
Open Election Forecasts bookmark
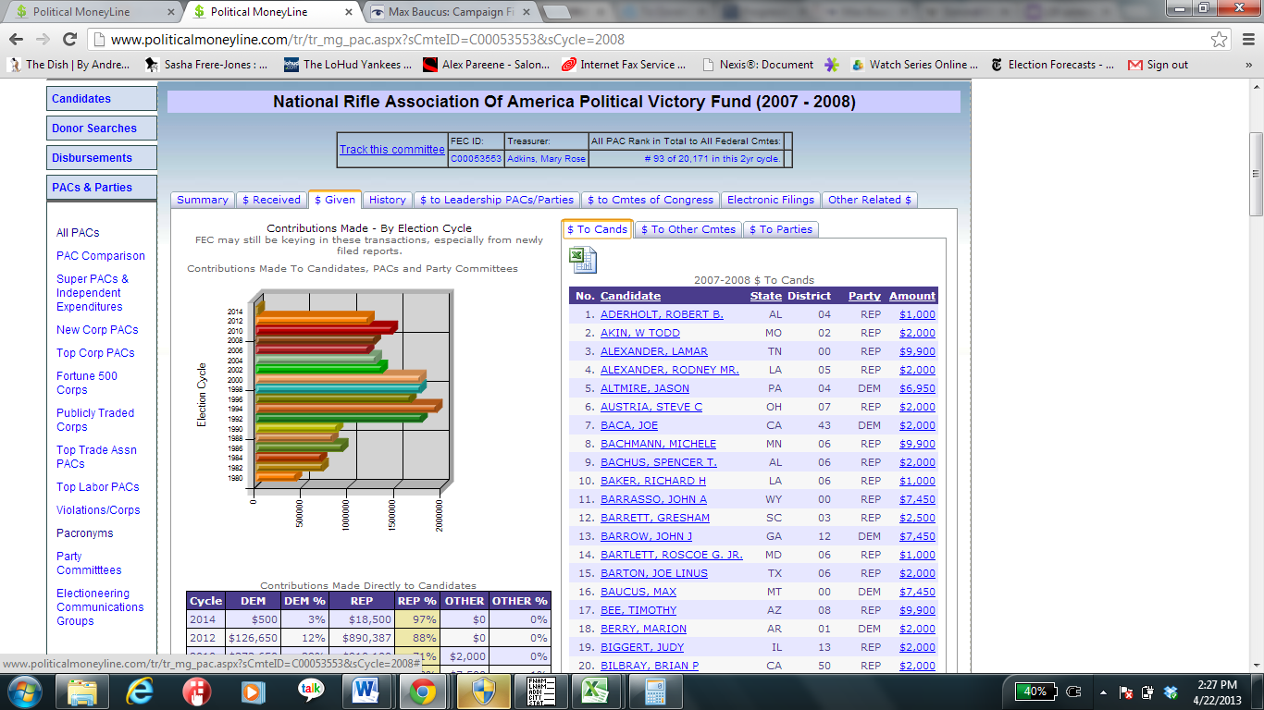pos(1052,65)
